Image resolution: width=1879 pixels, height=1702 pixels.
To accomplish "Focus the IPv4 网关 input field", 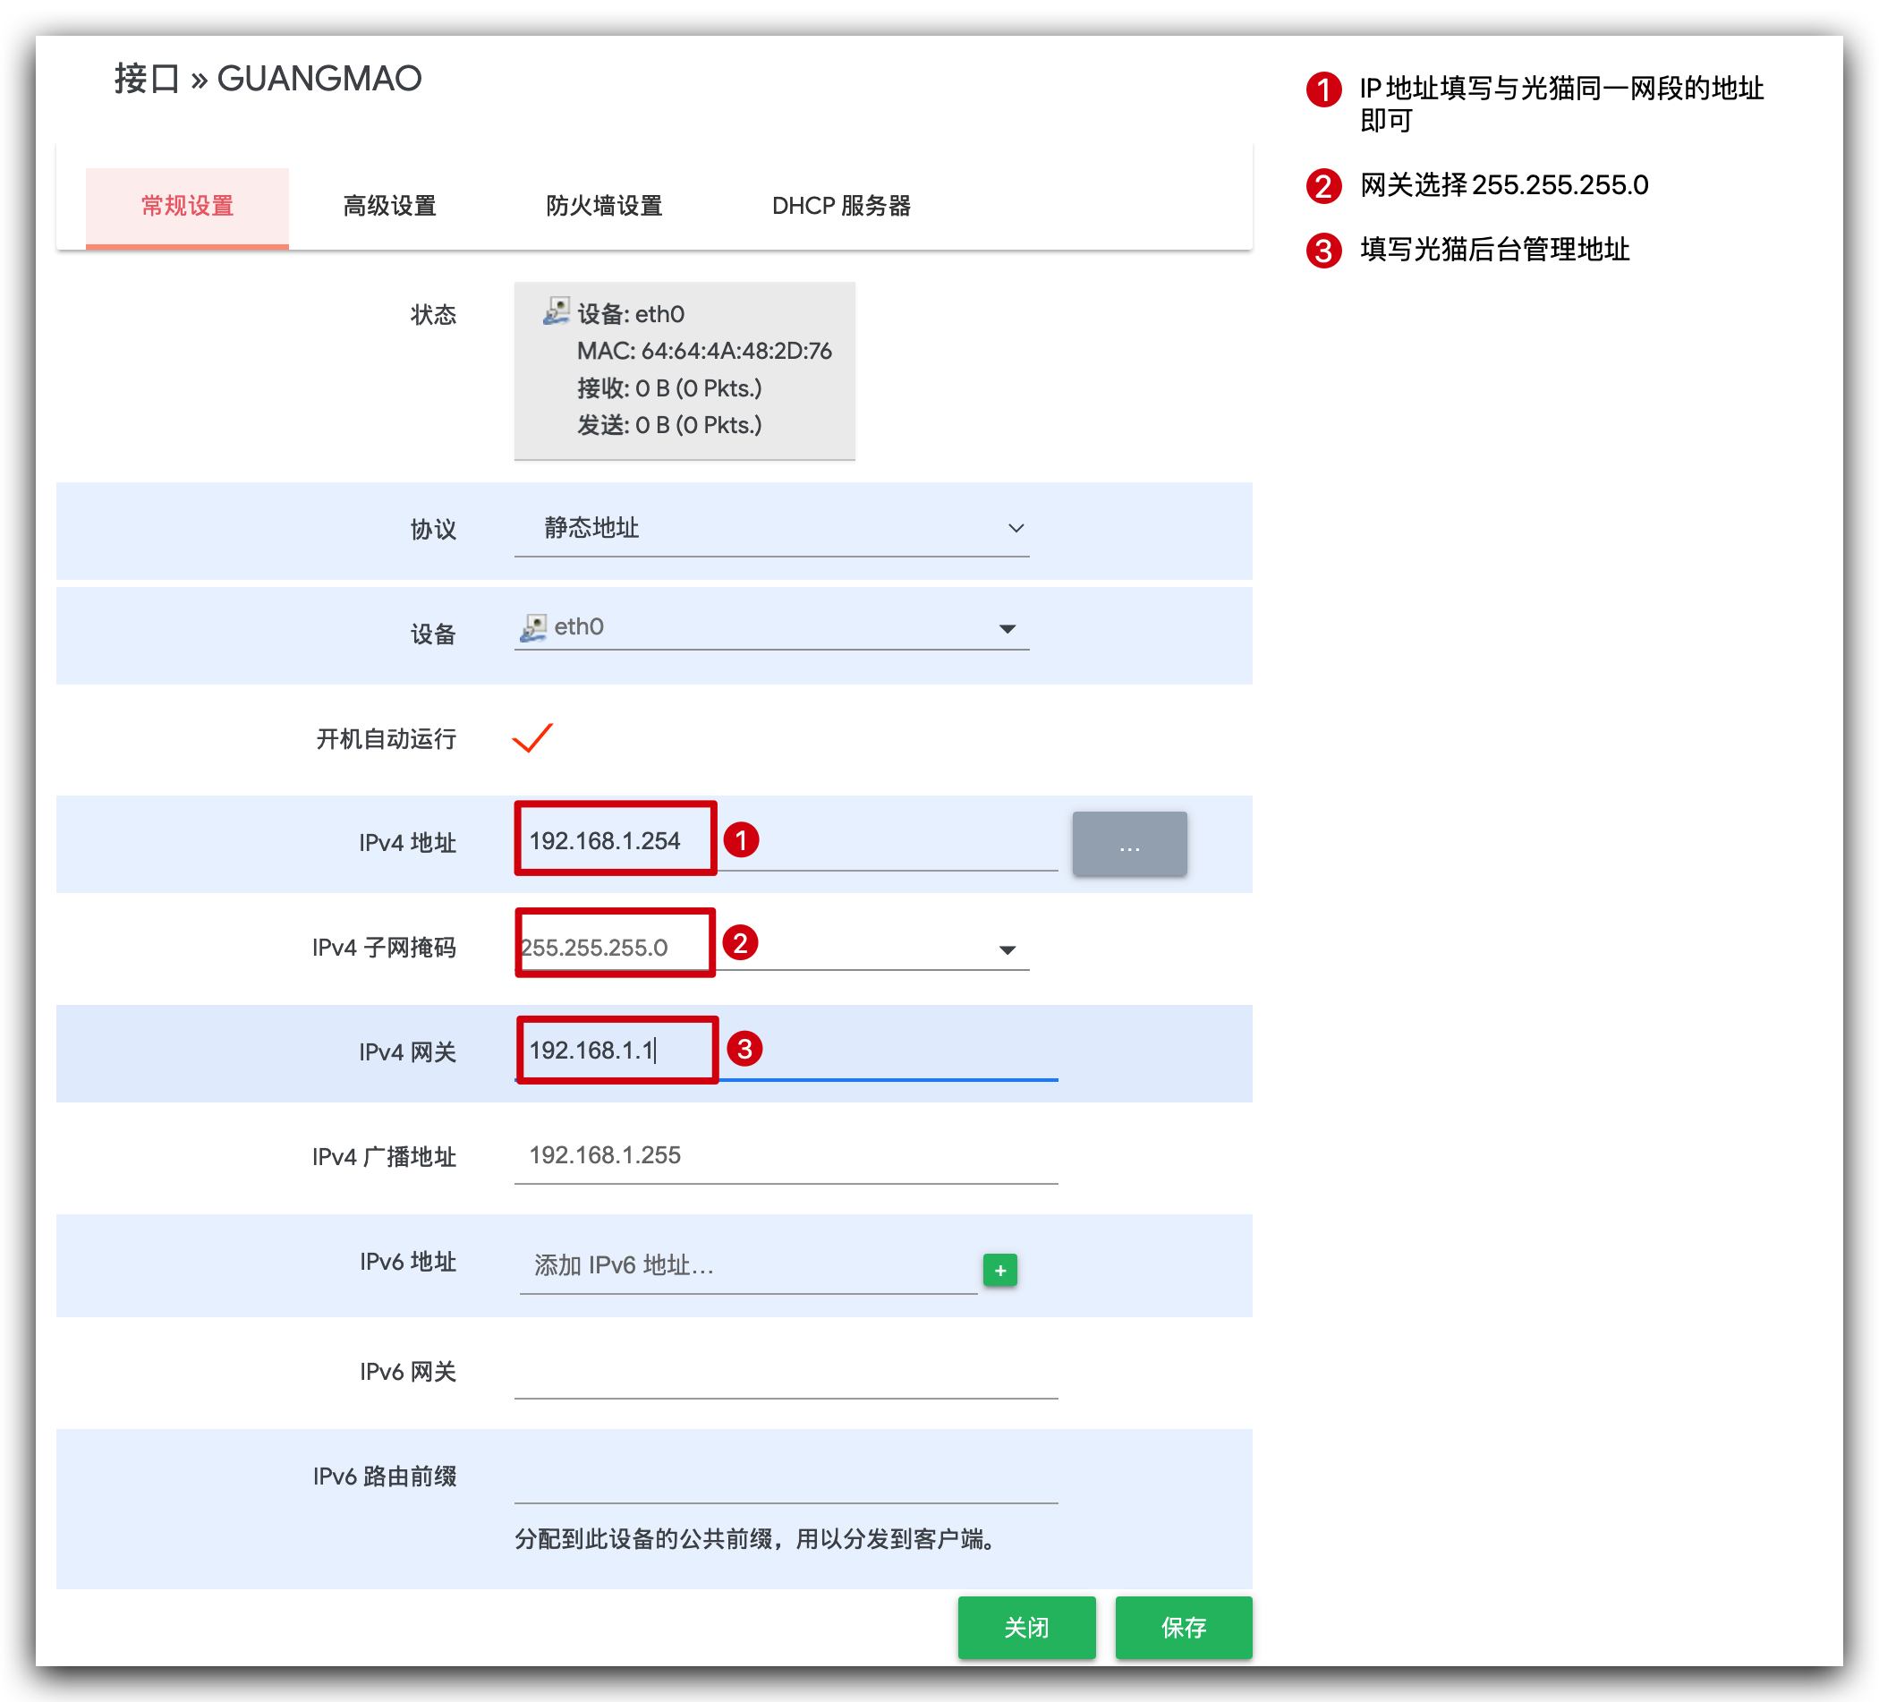I will 786,1051.
